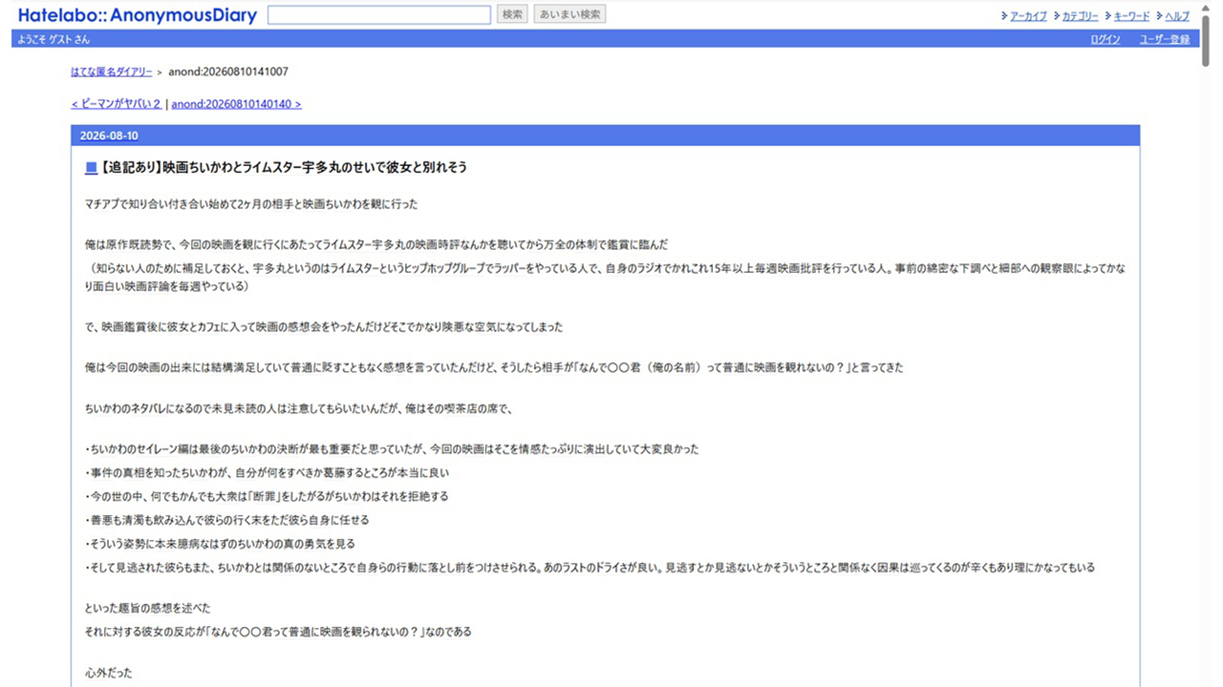This screenshot has height=687, width=1223.
Task: Click bullet line 今の世の中、何でもかんでも大衆は
Action: pyautogui.click(x=267, y=496)
